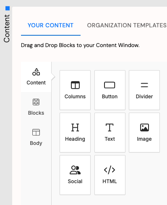The width and height of the screenshot is (167, 205).
Task: Switch to Organization Templates tab
Action: [x=127, y=25]
